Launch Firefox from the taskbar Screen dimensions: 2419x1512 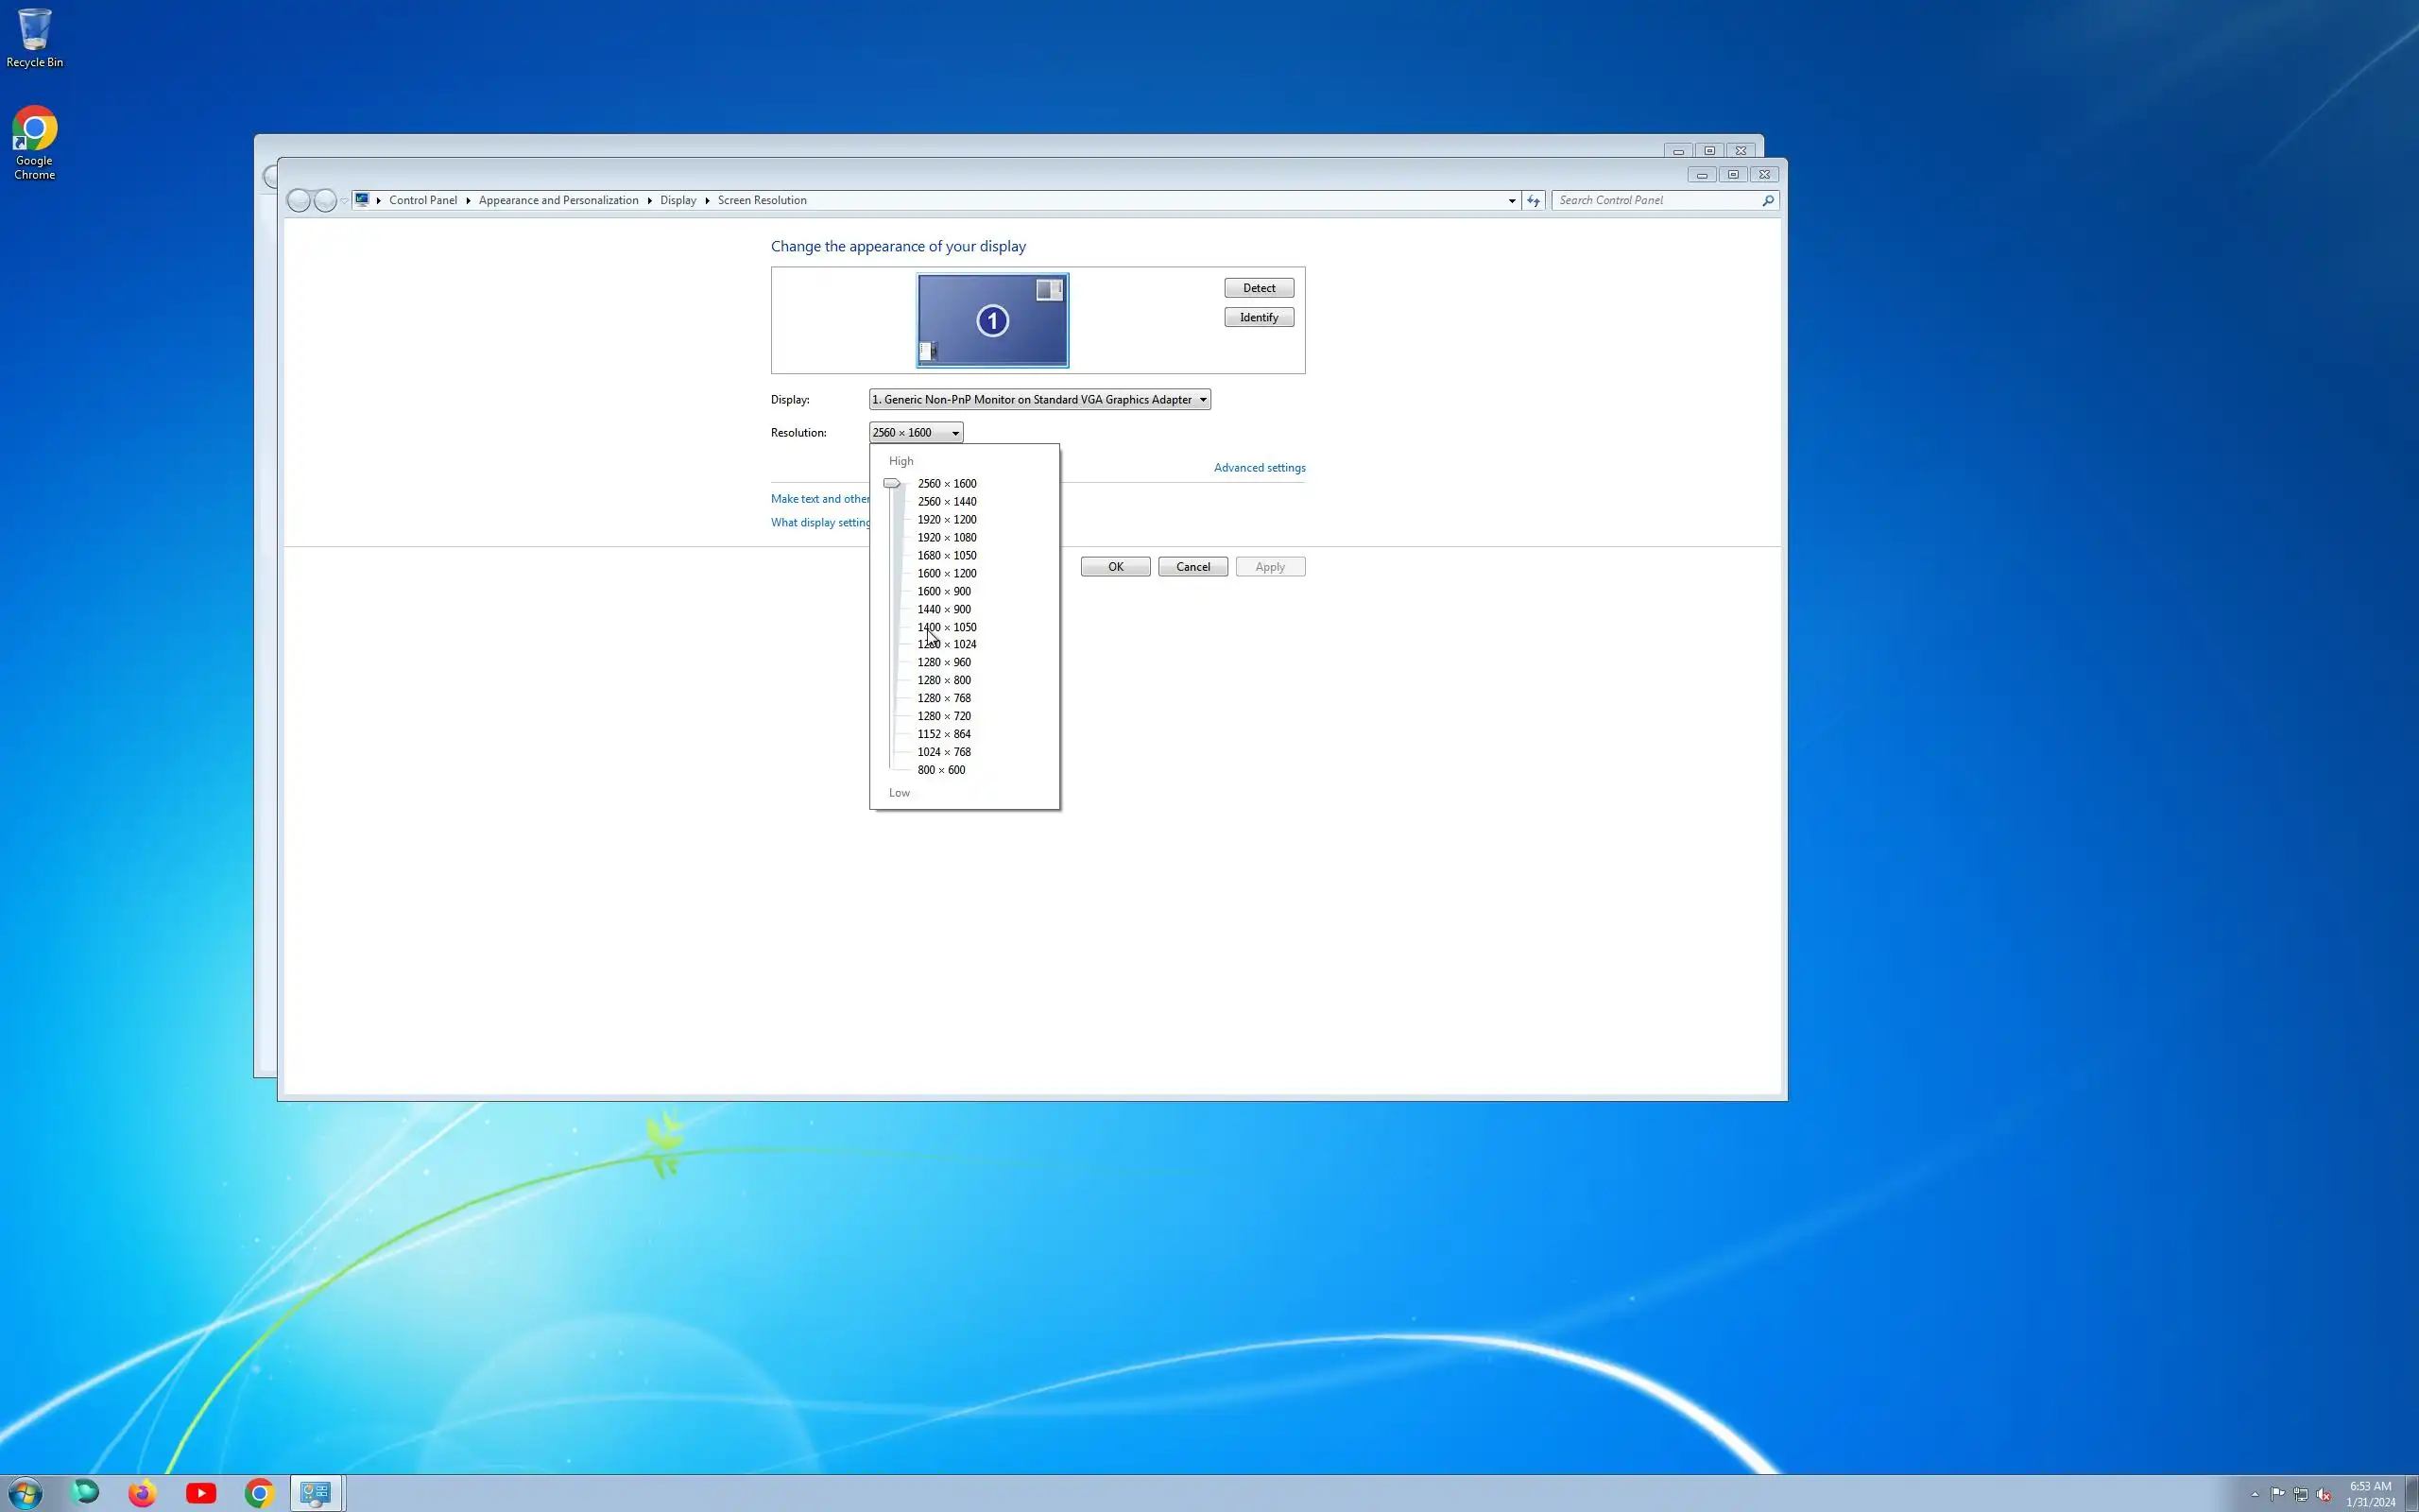(x=142, y=1493)
